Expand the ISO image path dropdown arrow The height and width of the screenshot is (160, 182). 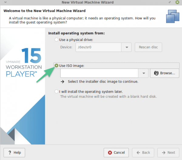point(143,73)
